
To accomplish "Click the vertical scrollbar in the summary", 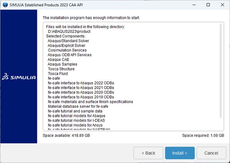I will pos(220,70).
